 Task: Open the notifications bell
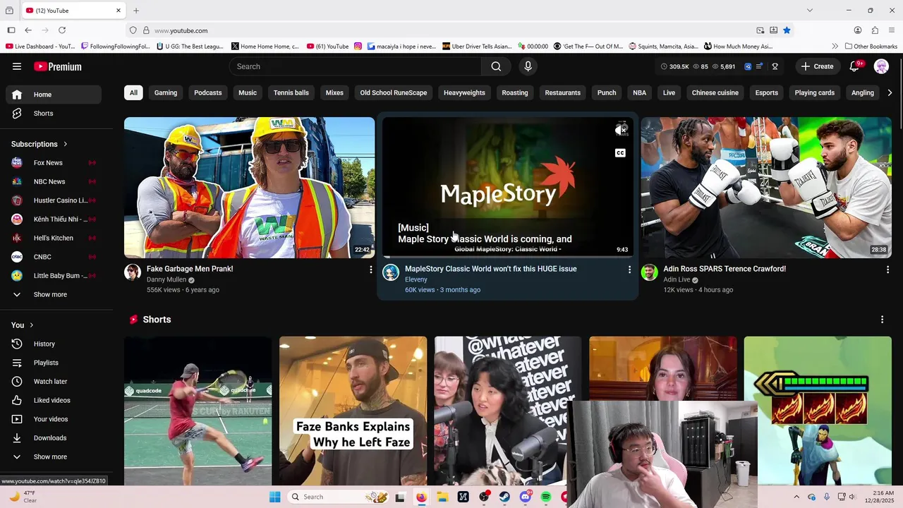pyautogui.click(x=854, y=66)
